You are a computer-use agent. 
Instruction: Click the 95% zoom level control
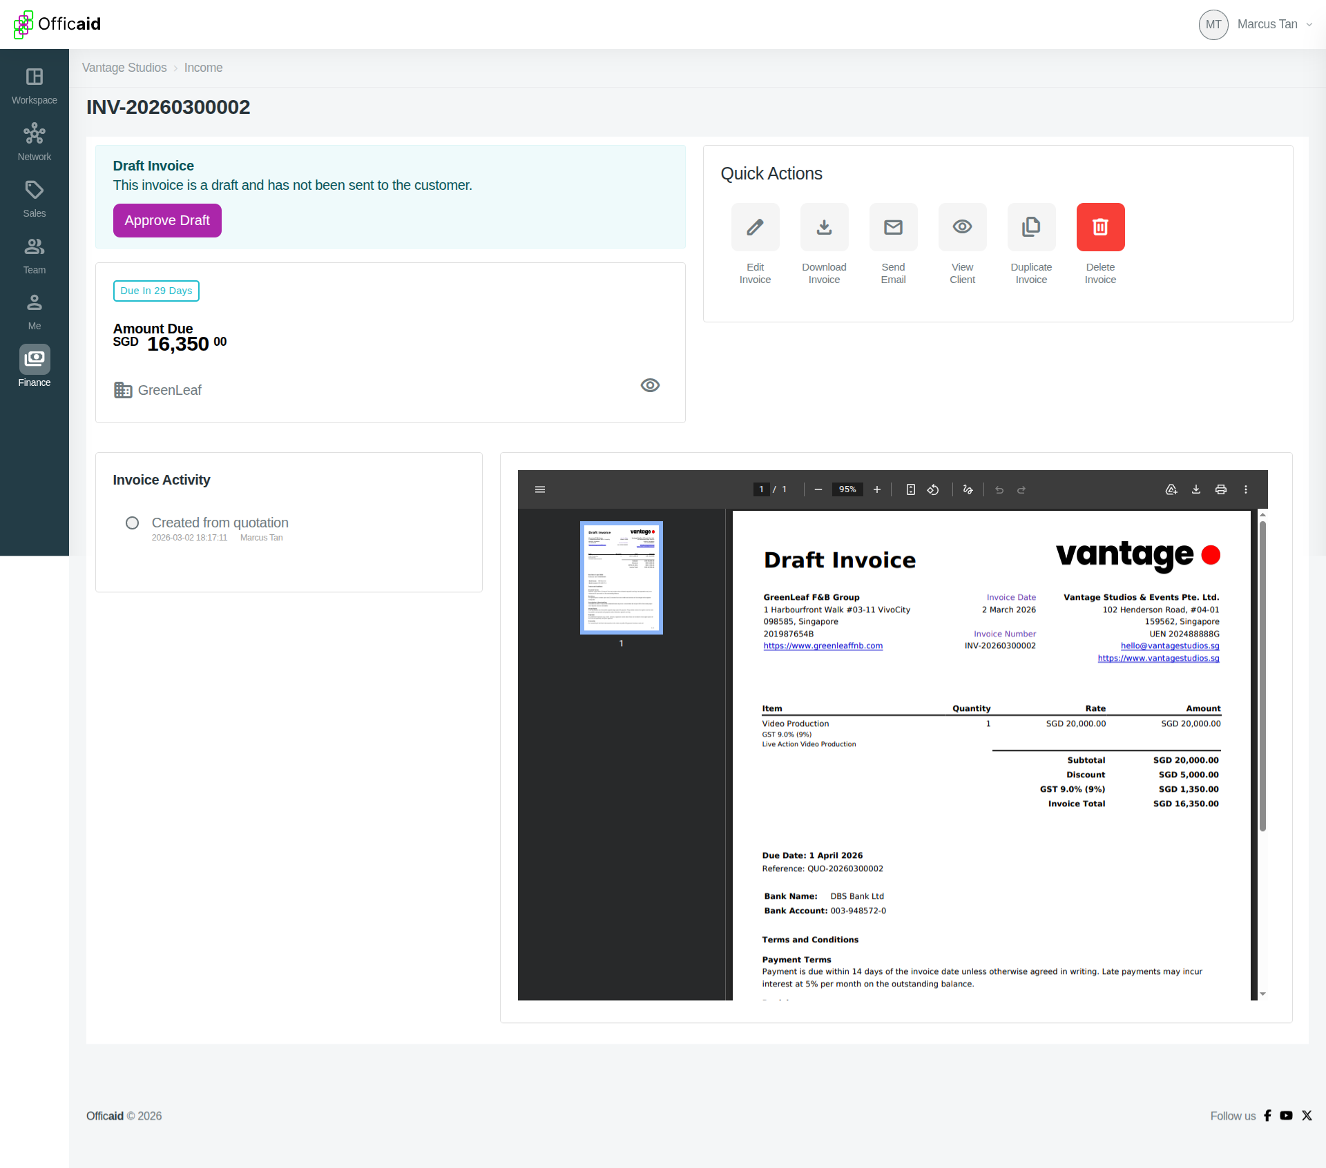click(847, 489)
